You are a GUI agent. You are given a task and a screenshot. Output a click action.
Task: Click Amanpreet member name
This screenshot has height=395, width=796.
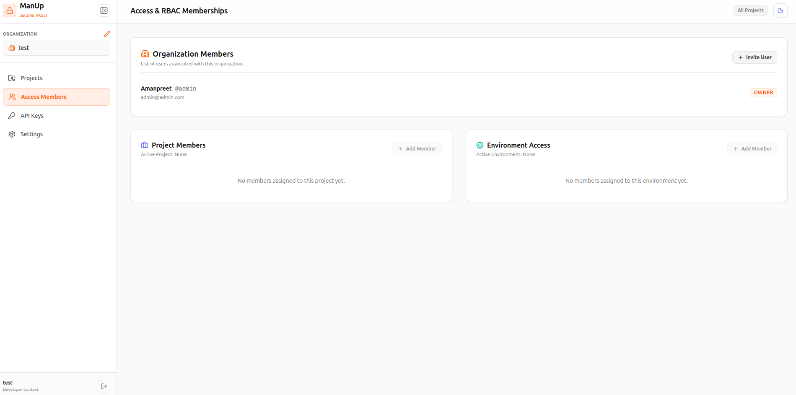click(x=156, y=88)
